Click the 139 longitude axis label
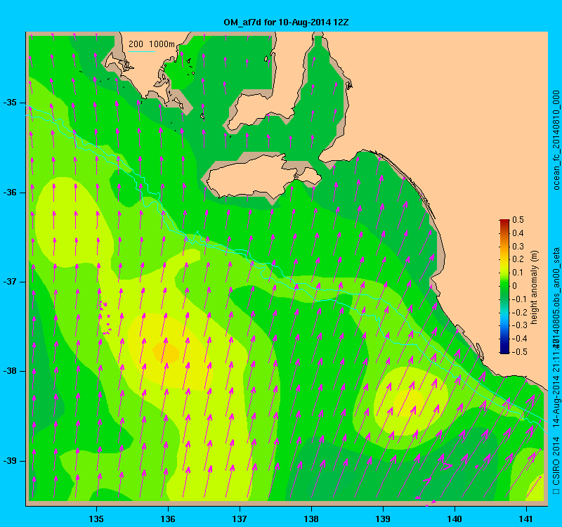This screenshot has width=562, height=527. (x=383, y=519)
